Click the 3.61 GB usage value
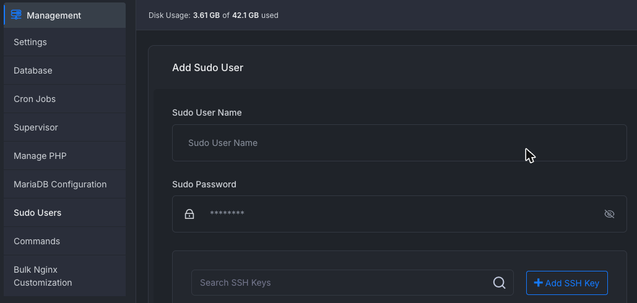 (x=206, y=15)
